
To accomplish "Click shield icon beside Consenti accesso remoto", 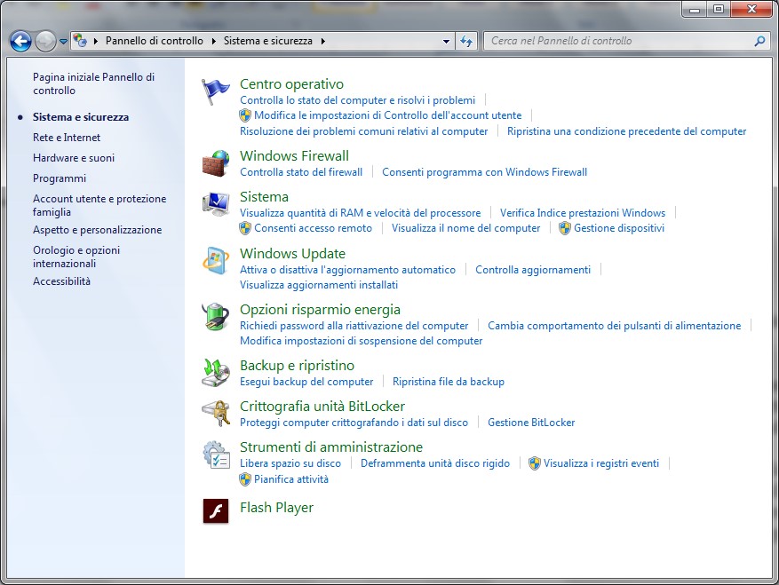I will pos(245,228).
